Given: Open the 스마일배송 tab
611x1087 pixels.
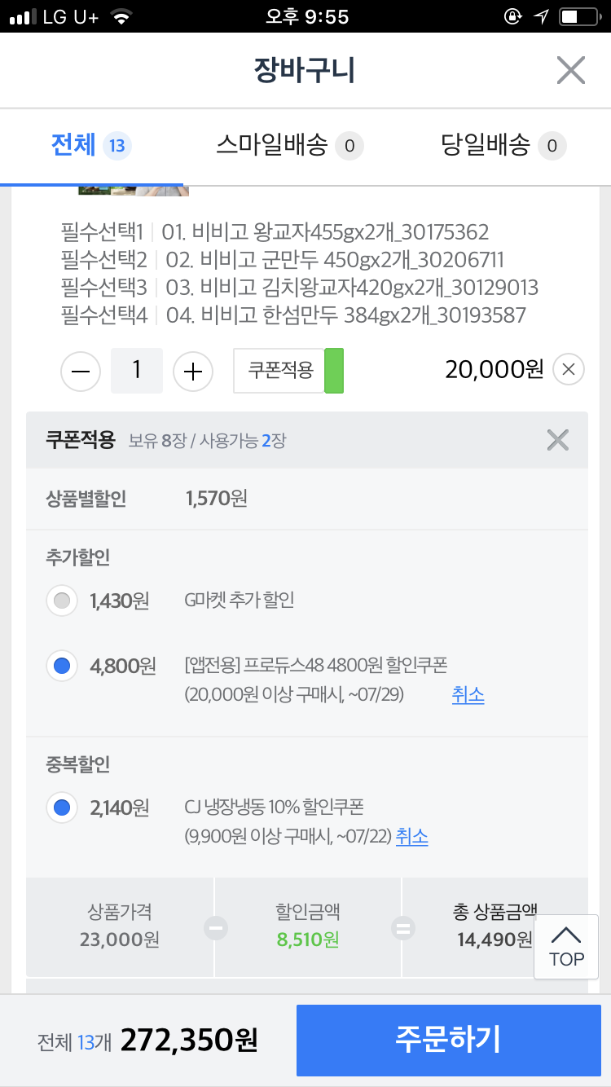Looking at the screenshot, I should [x=289, y=146].
